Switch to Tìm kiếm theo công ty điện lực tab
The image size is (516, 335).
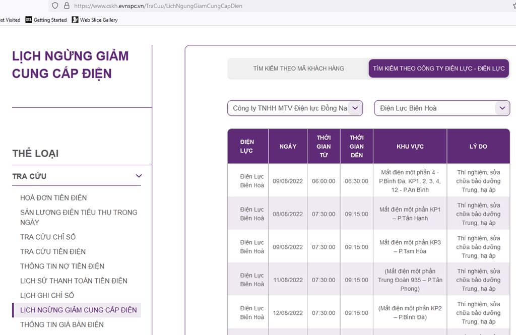click(x=439, y=69)
